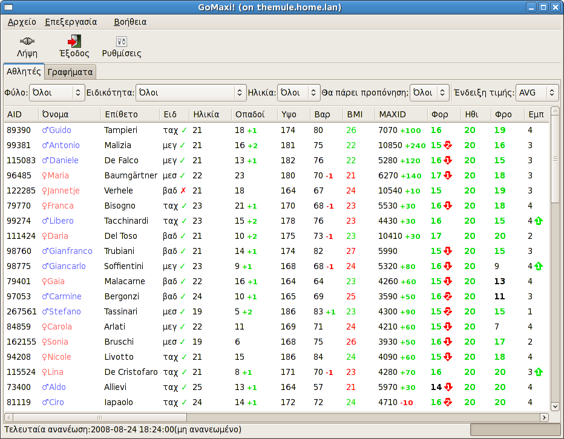Click surname Baumgärtner
The width and height of the screenshot is (564, 439).
click(x=131, y=175)
